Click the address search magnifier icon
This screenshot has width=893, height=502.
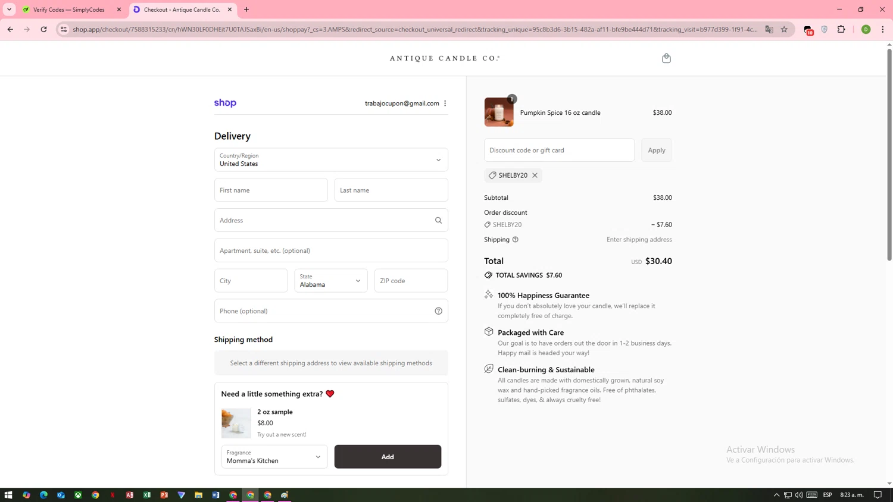tap(438, 220)
